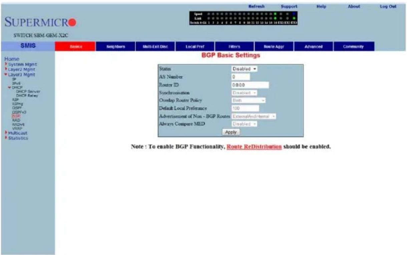Select Layer2 Mgmt in the sidebar

click(21, 69)
